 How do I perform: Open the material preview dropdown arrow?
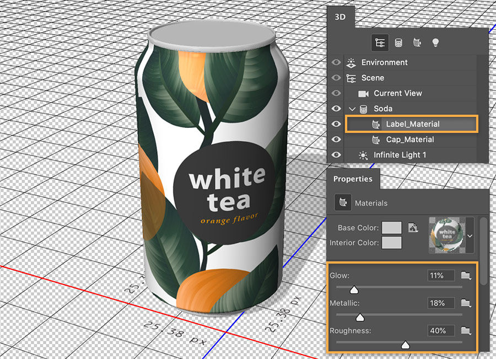[470, 236]
